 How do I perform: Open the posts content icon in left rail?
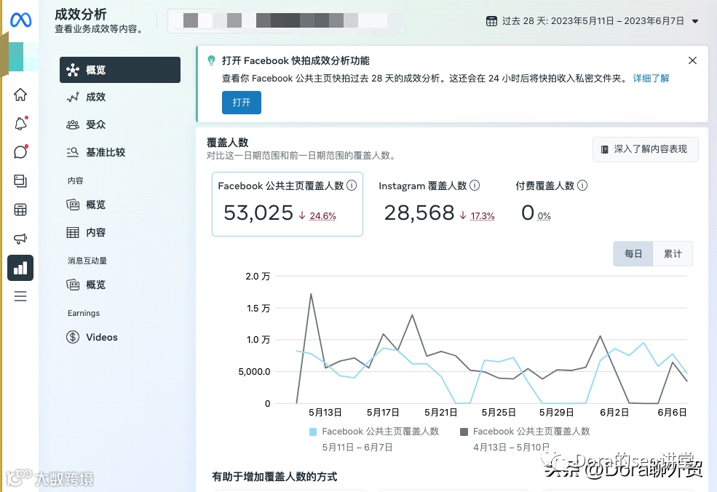point(20,180)
